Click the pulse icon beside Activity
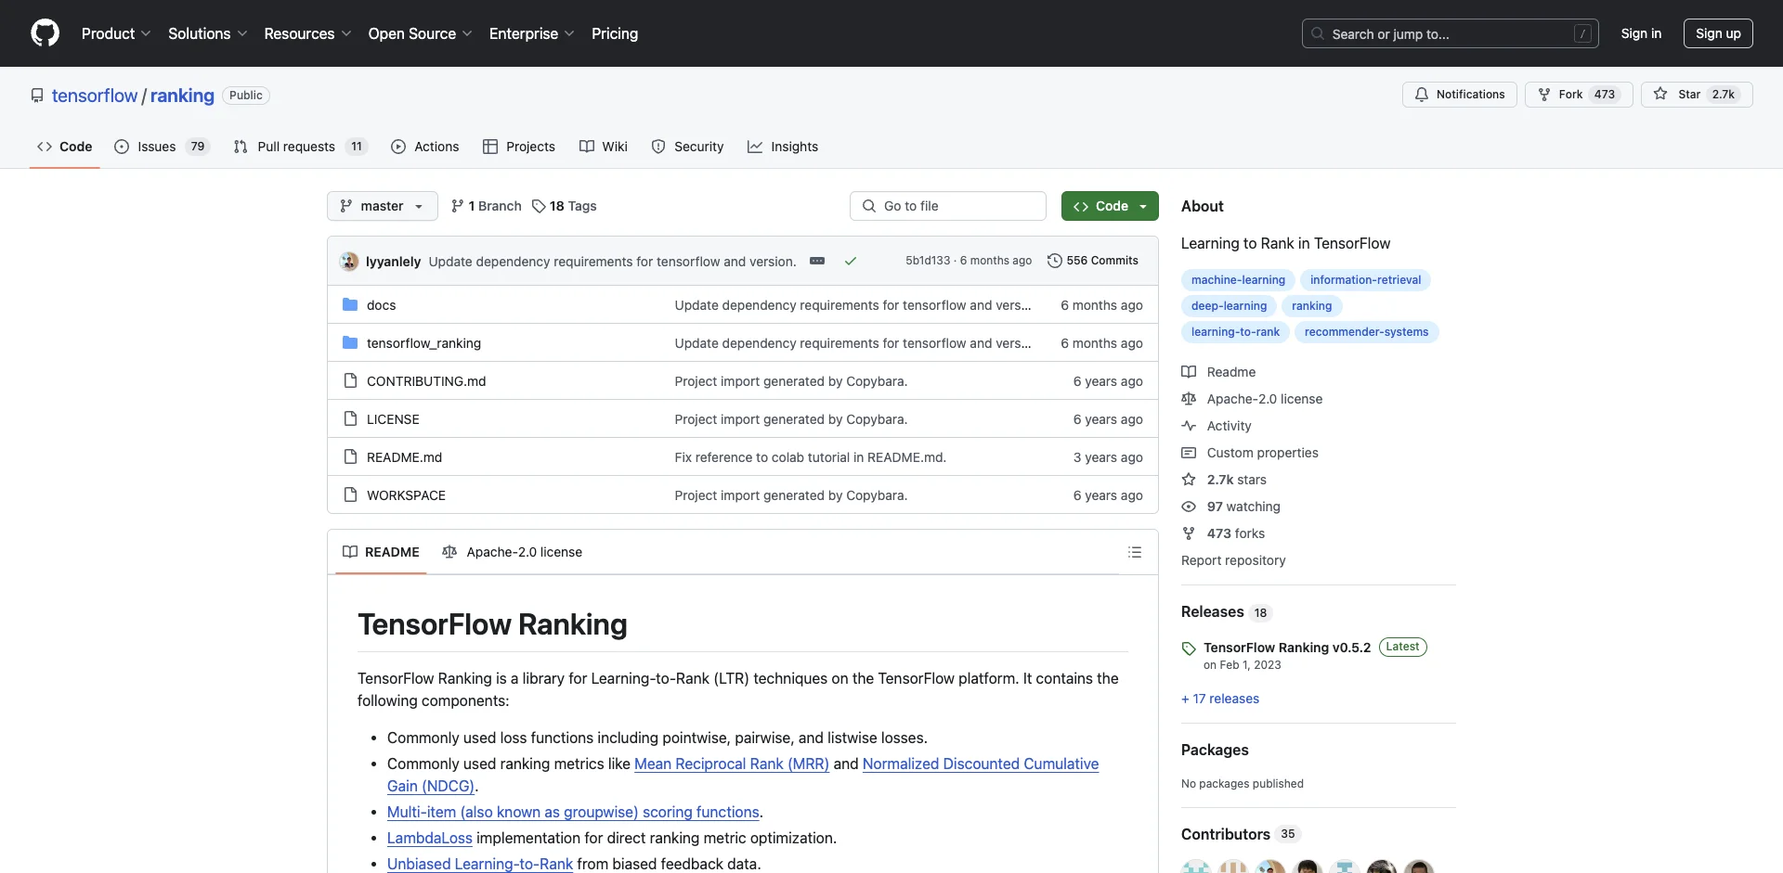The image size is (1783, 873). coord(1189,426)
